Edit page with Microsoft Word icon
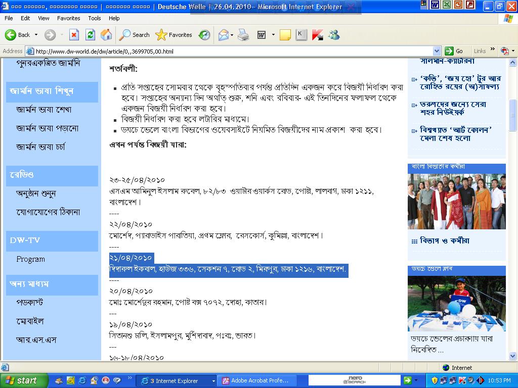Viewport: 518px width, 388px height. (262, 35)
